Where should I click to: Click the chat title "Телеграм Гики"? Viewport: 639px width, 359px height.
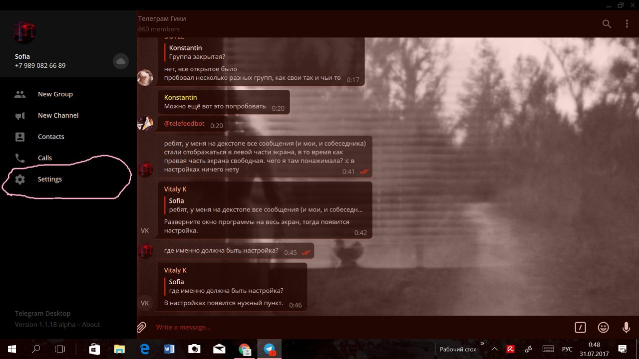(162, 18)
